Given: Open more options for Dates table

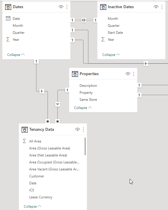Looking at the screenshot, I should (67, 7).
